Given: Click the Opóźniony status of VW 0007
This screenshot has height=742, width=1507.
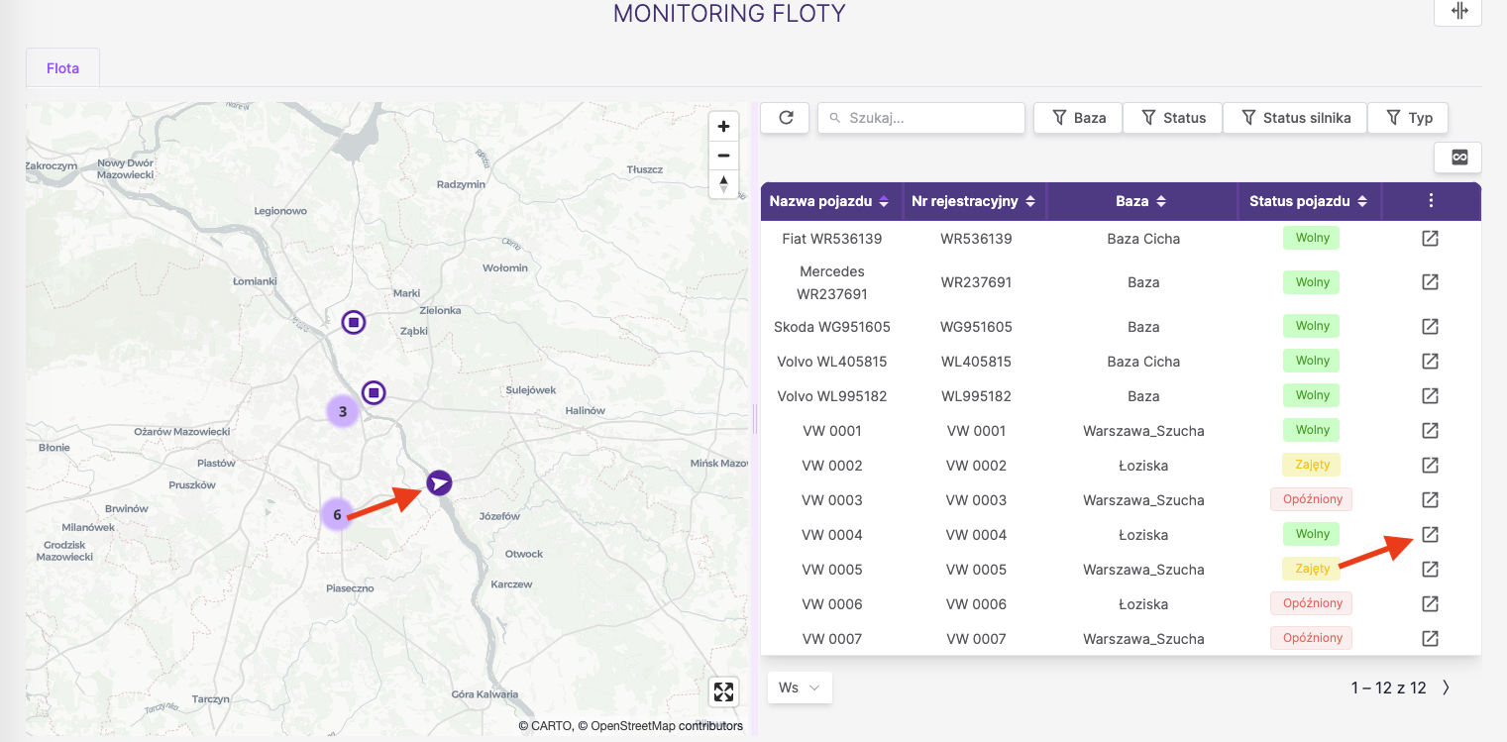Looking at the screenshot, I should tap(1312, 638).
